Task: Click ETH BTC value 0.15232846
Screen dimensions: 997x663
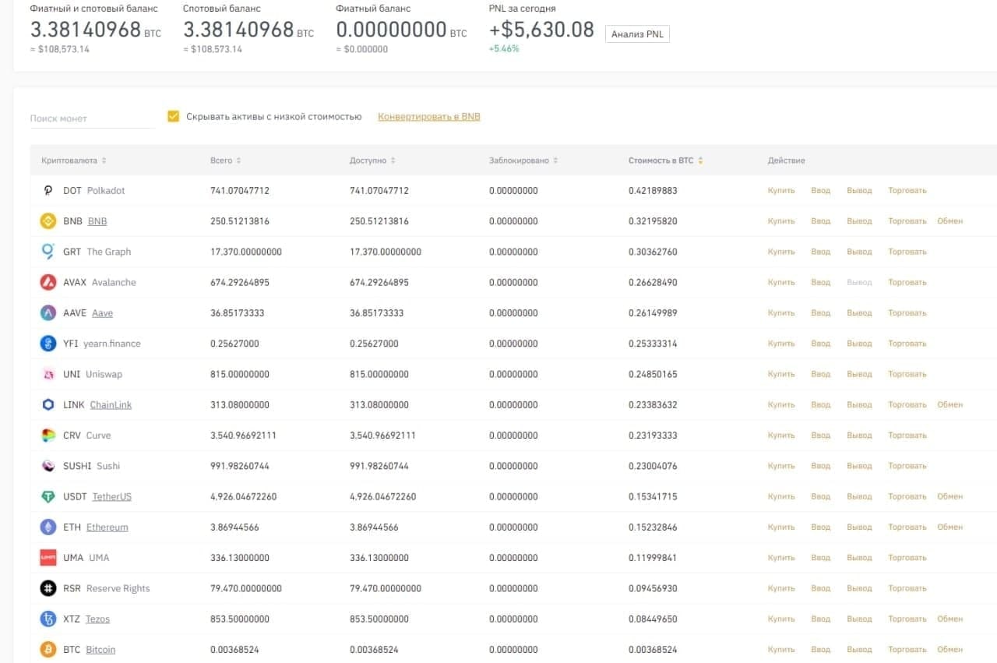Action: [x=653, y=527]
